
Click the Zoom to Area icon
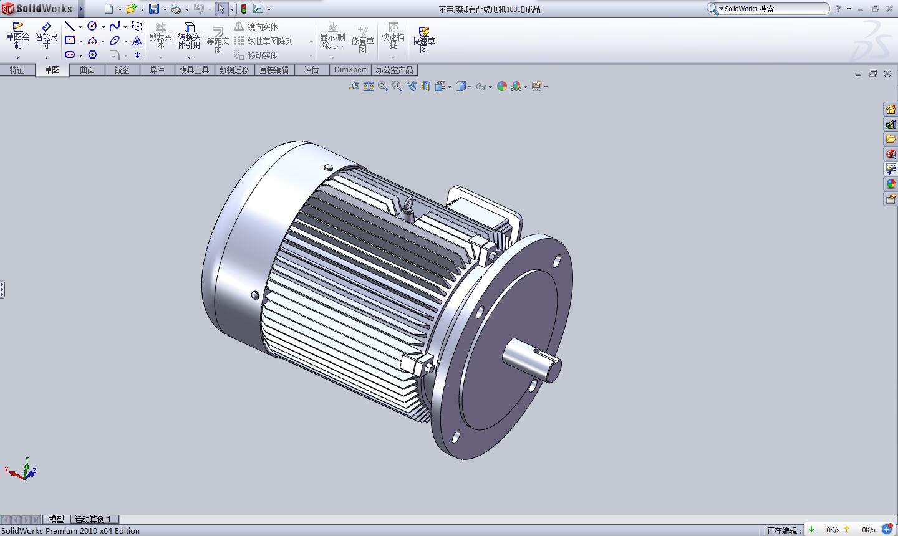[x=397, y=86]
